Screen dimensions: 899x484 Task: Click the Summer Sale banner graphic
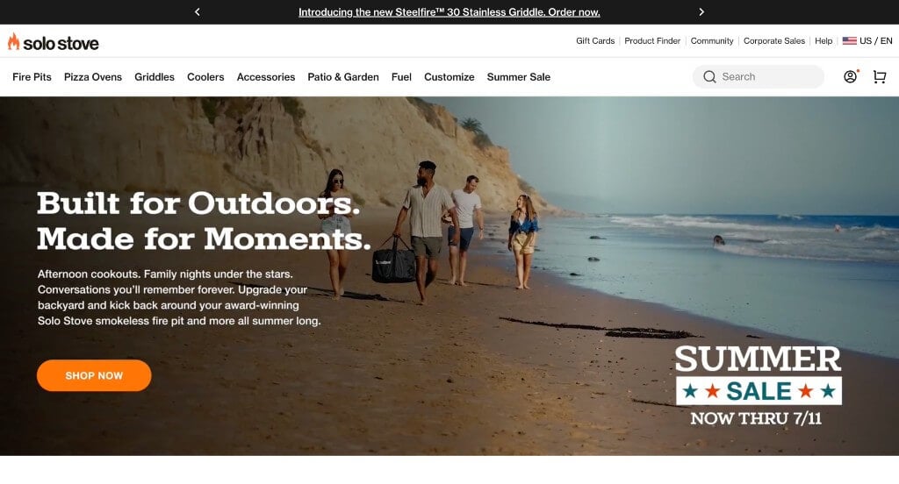[758, 385]
